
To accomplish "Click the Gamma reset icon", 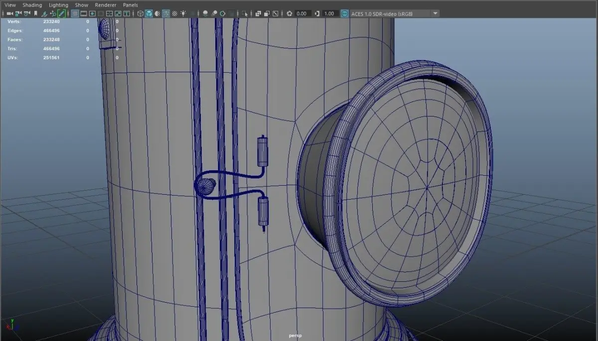I will (317, 13).
